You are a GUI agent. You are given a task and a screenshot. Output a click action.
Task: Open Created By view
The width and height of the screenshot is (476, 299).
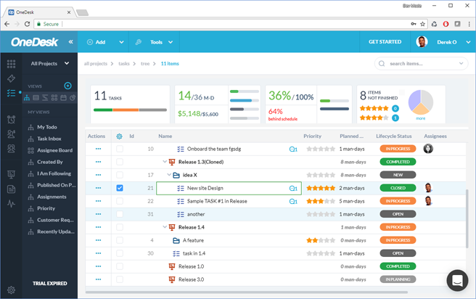click(50, 162)
